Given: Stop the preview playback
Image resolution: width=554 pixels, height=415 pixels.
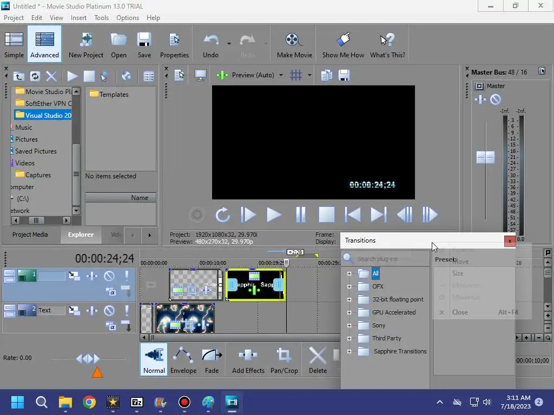Looking at the screenshot, I should pos(326,215).
